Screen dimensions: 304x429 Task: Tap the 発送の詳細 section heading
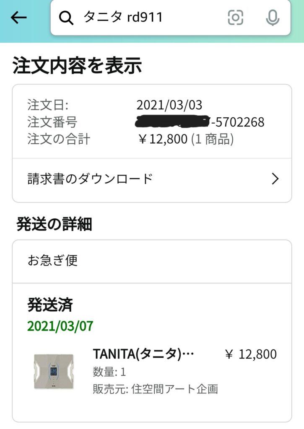[54, 224]
